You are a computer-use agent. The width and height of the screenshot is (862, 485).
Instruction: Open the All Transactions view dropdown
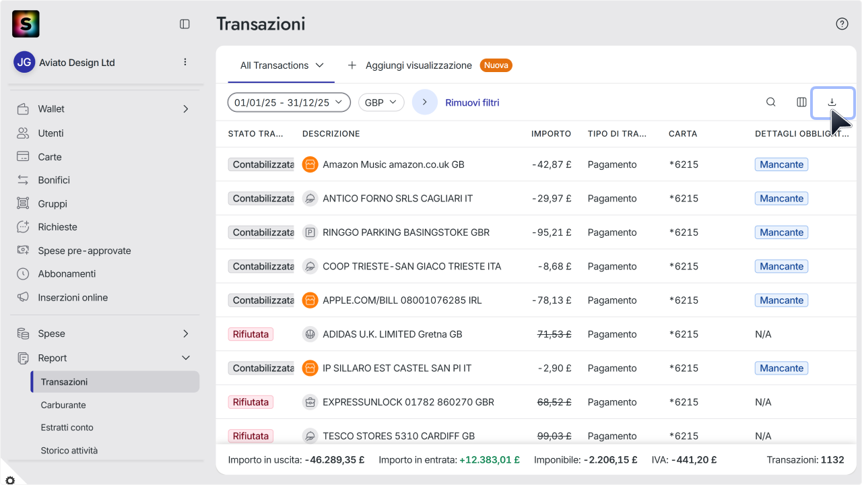pos(281,65)
